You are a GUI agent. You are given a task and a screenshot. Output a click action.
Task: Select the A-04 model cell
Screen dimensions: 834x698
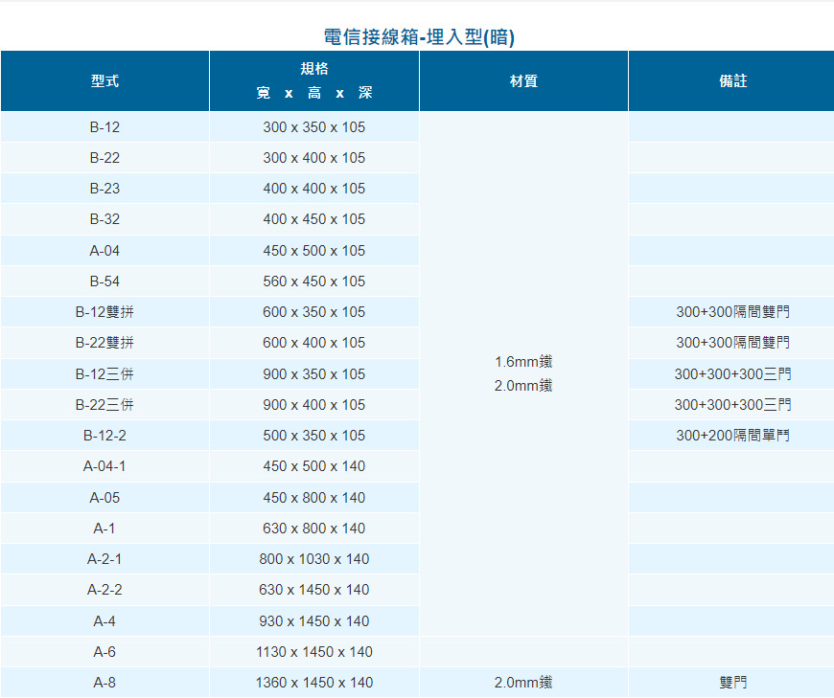coord(104,251)
